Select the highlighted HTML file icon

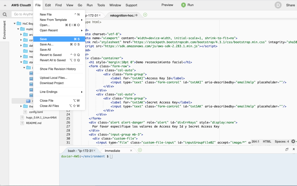point(28,101)
